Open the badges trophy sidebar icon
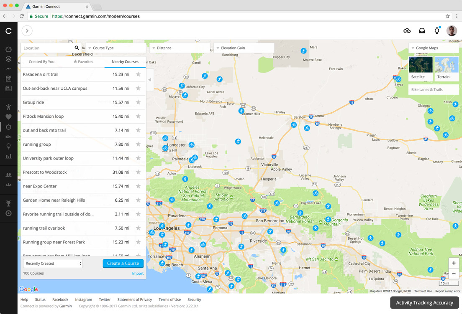 8,203
